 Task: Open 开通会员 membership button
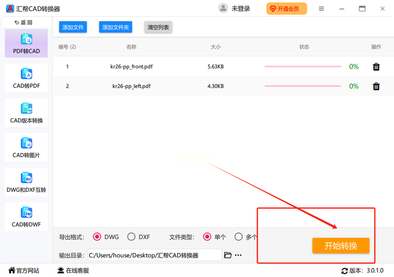[x=287, y=9]
